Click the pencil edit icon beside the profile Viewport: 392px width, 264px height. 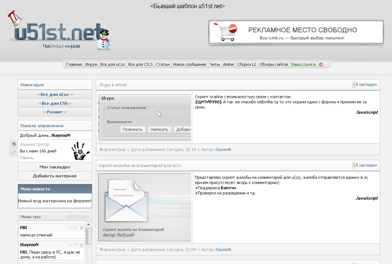coord(14,152)
